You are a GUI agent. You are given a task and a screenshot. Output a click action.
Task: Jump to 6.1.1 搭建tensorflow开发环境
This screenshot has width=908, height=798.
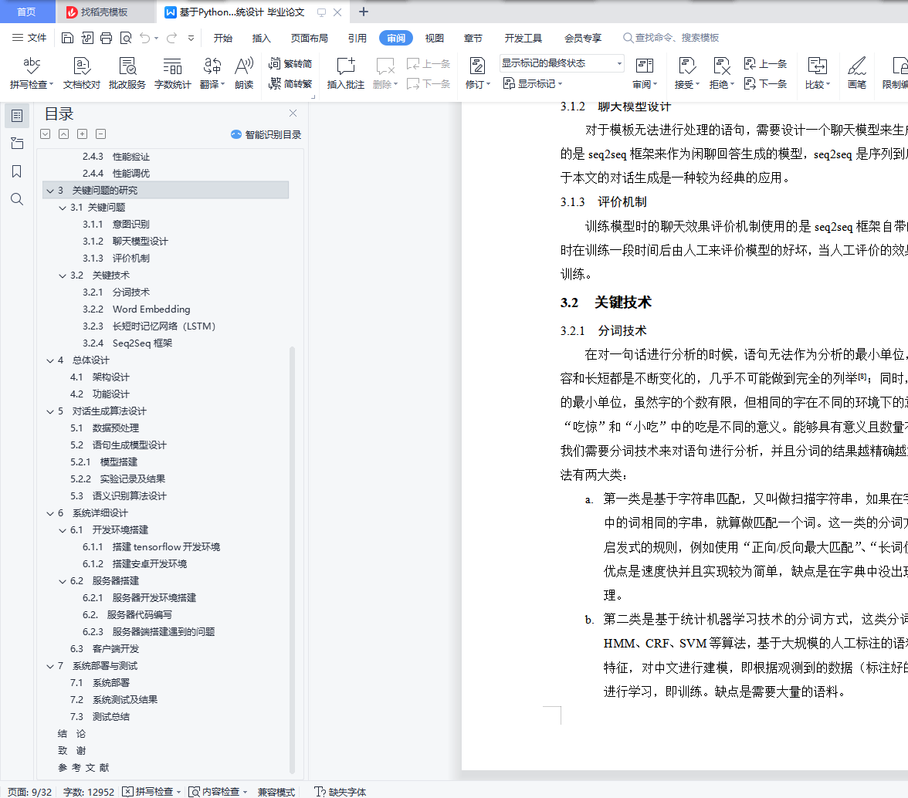point(151,547)
